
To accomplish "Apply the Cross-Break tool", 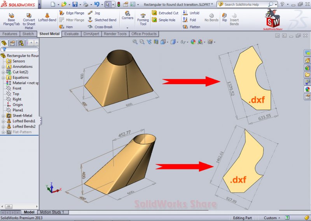I will tap(100, 27).
